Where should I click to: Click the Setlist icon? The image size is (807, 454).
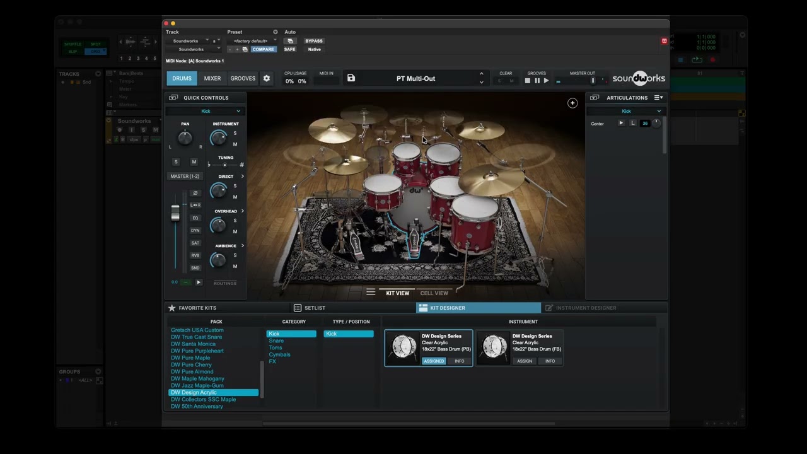[298, 308]
